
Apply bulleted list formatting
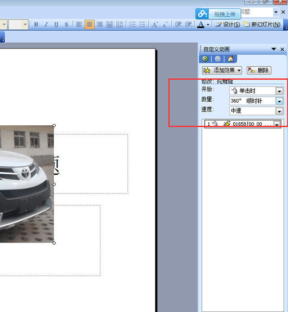(142, 24)
